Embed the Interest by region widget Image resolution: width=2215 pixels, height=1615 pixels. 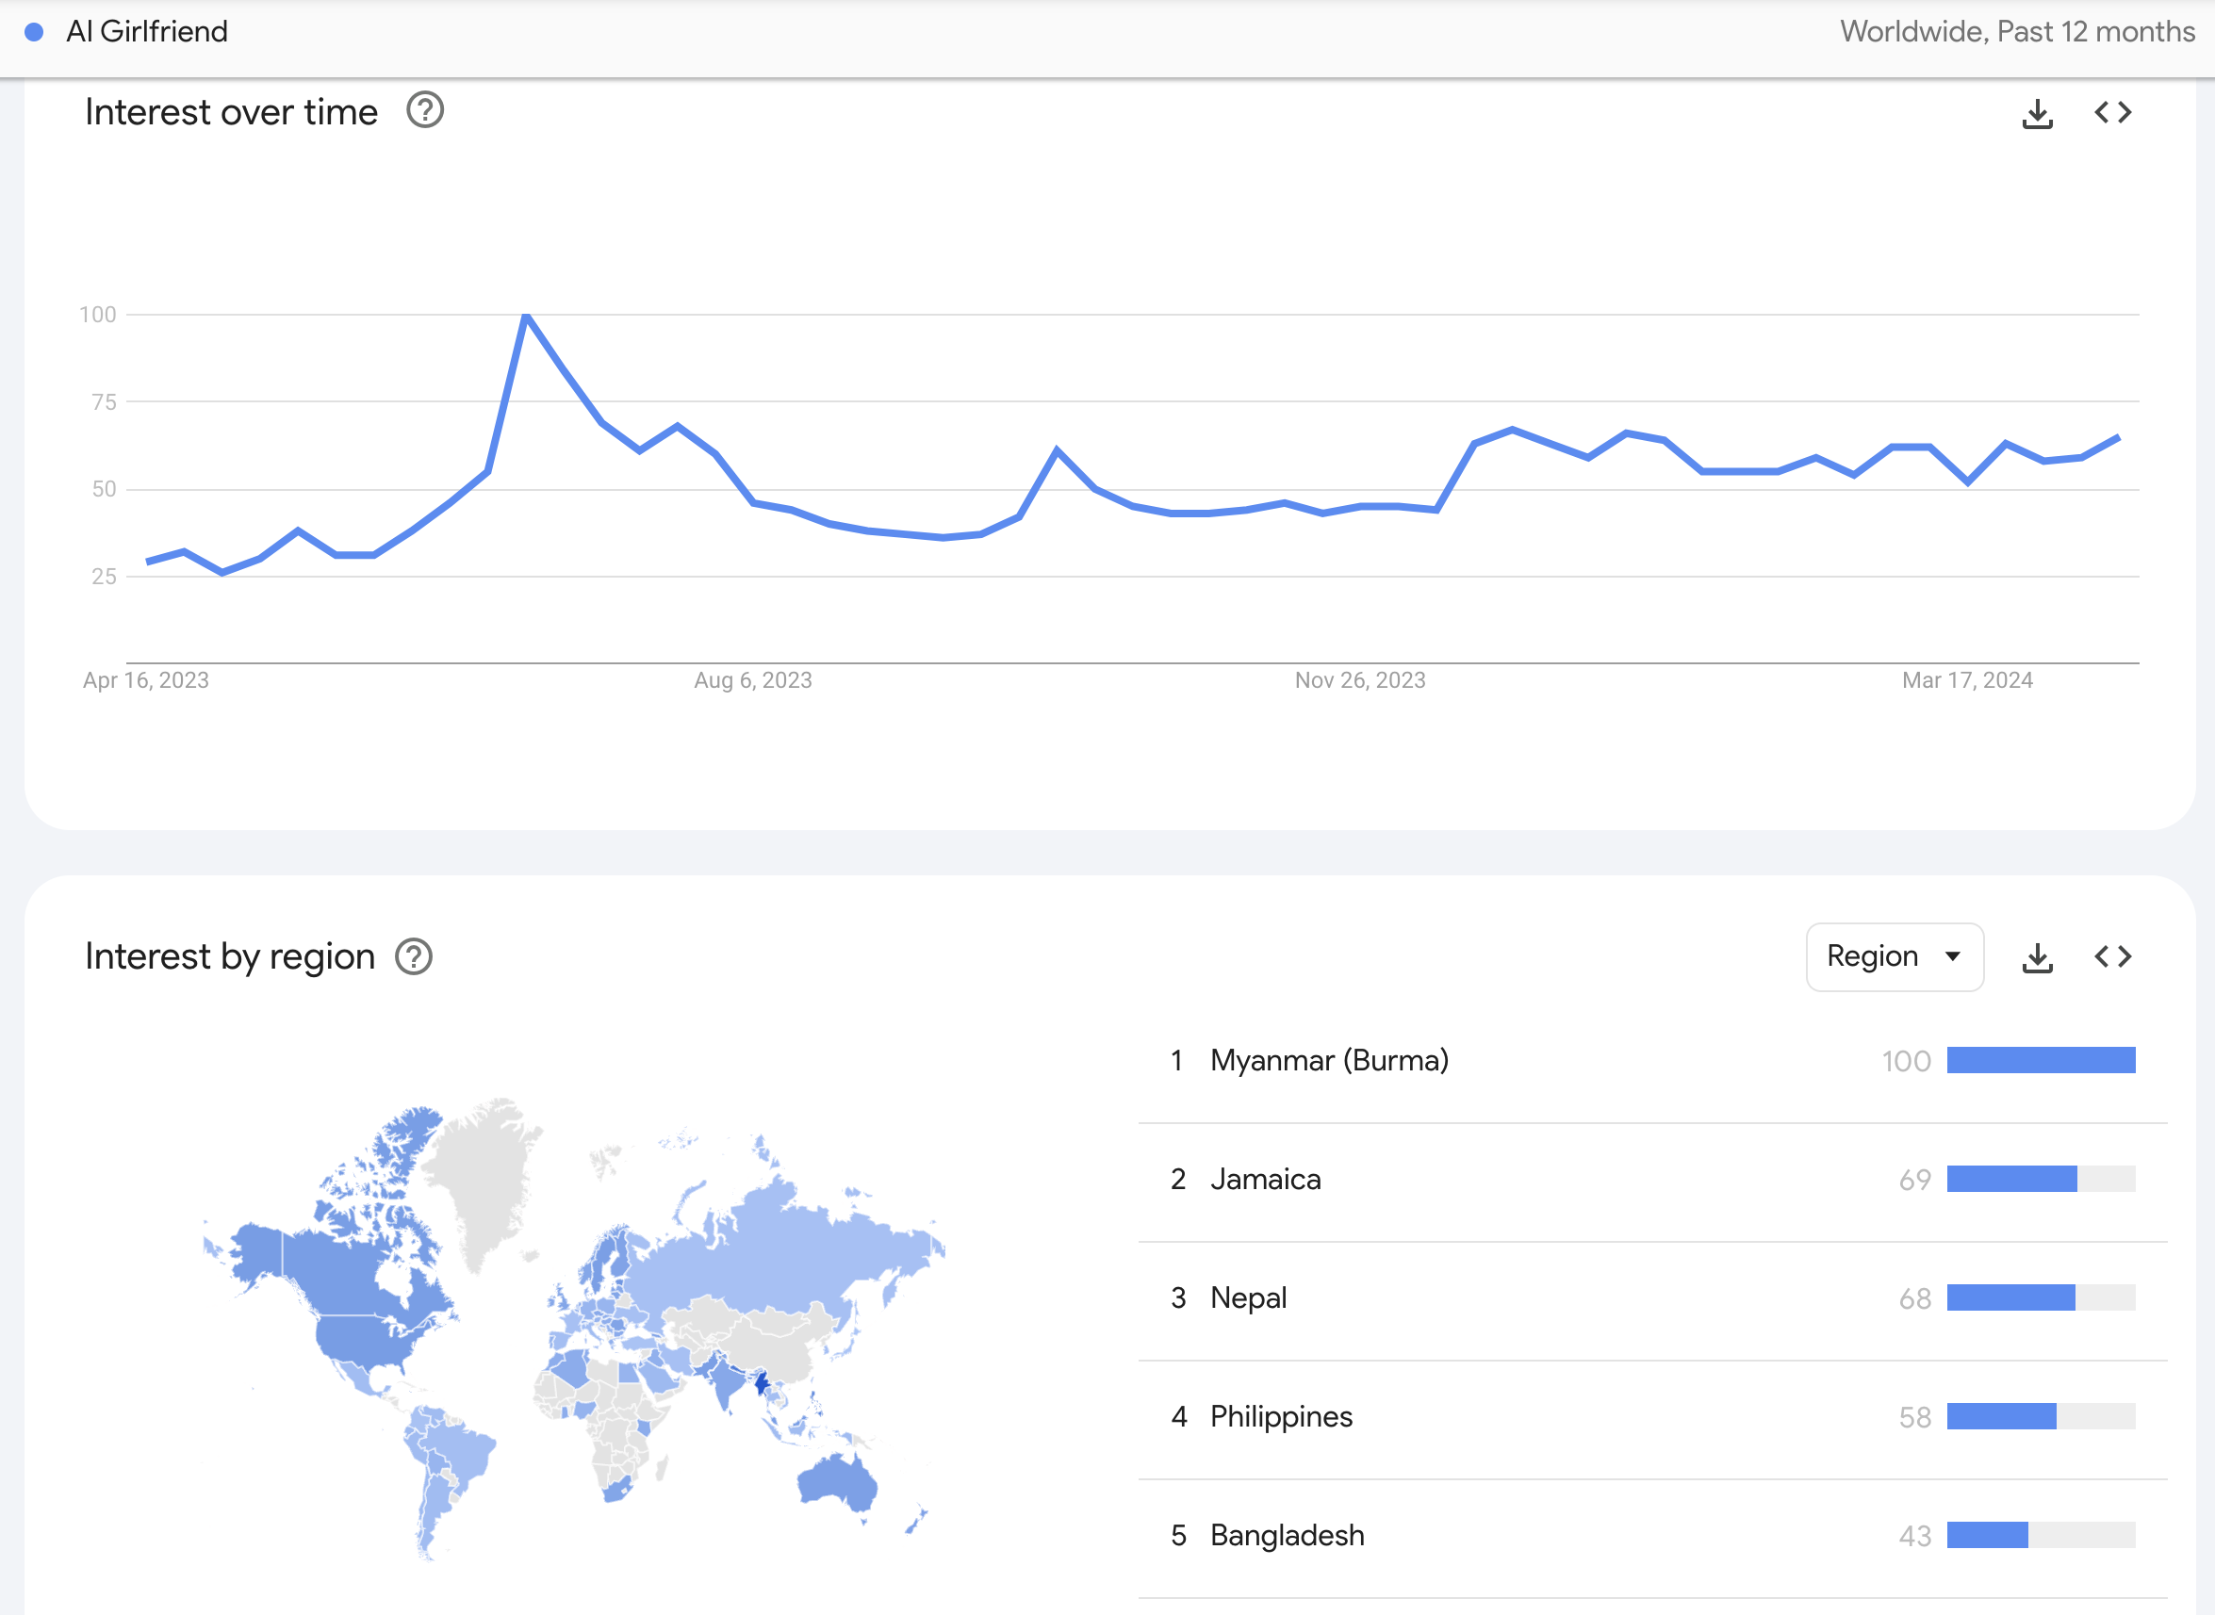coord(2112,957)
